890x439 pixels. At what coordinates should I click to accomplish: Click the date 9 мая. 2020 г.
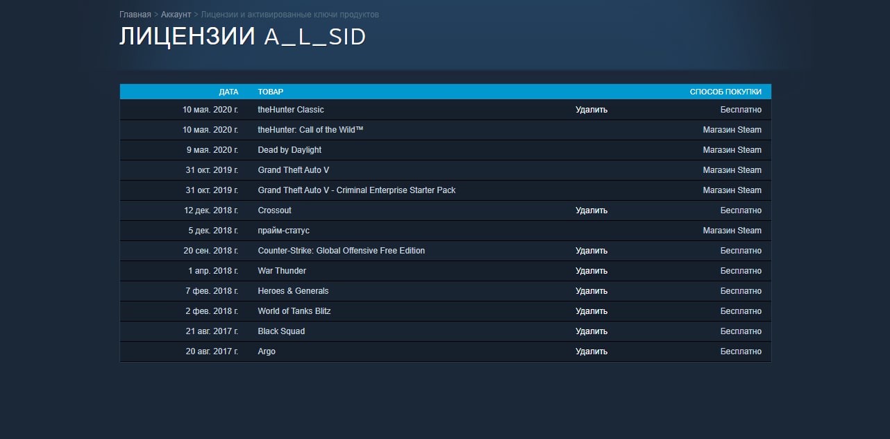(x=212, y=150)
